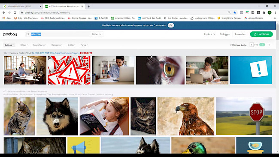Viewport: 279px width, 157px height.
Task: Click the Eichhörnchen related tag
Action: [26, 95]
